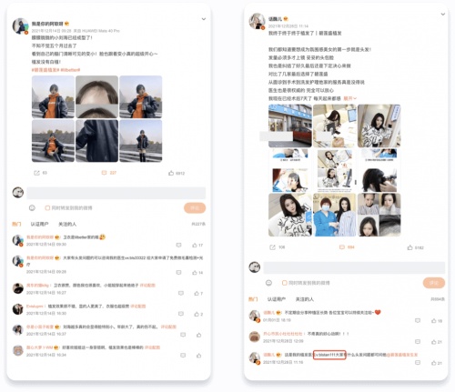Reply to the comment posted 12月14日 09:30
The image size is (455, 392).
pos(178,245)
